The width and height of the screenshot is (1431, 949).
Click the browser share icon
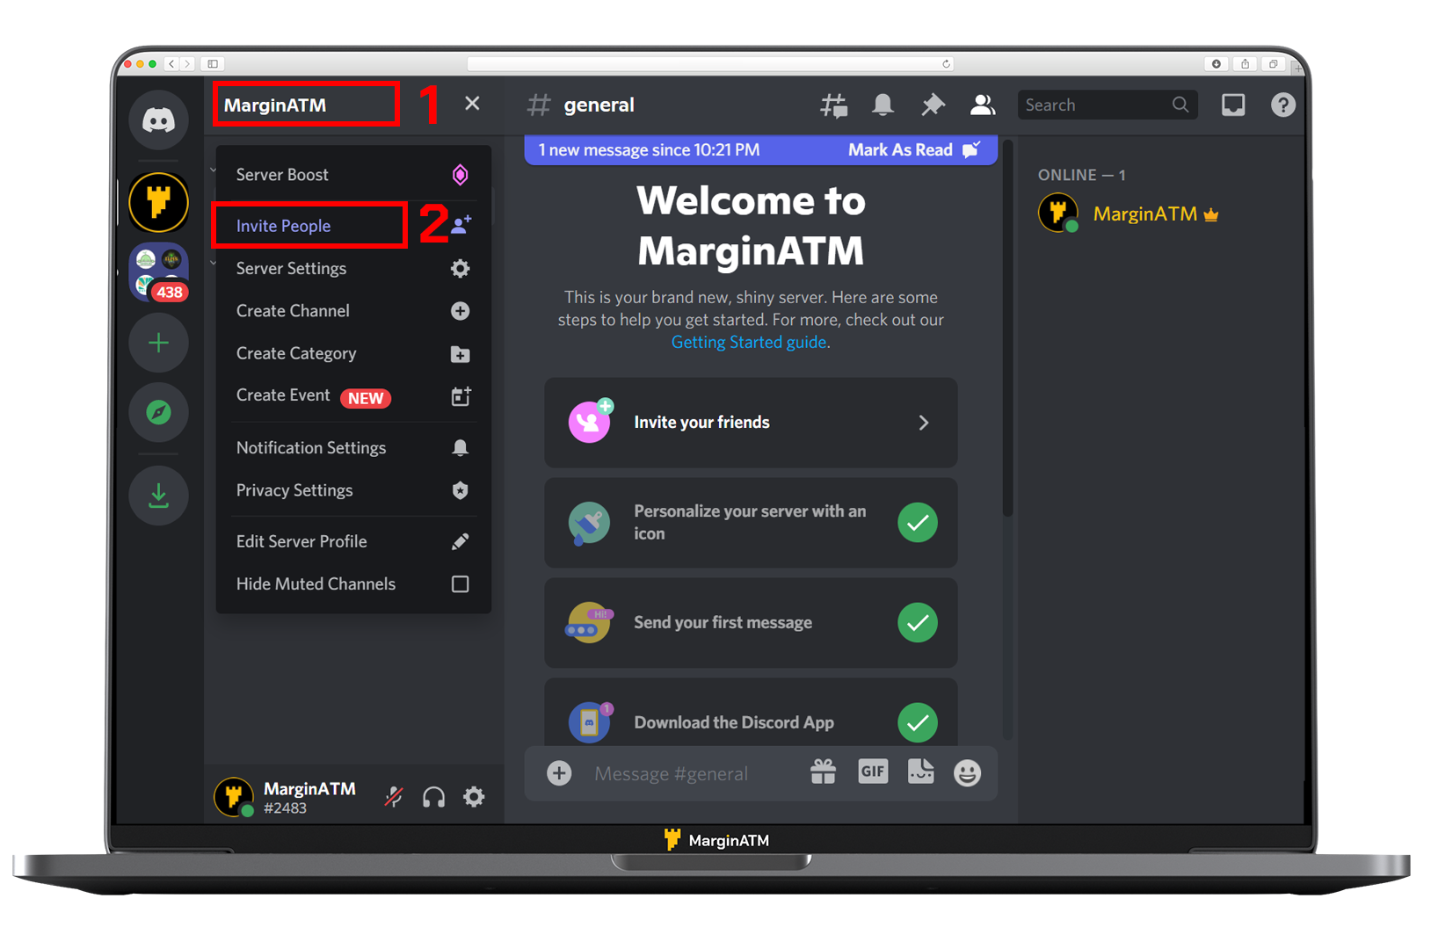1245,63
